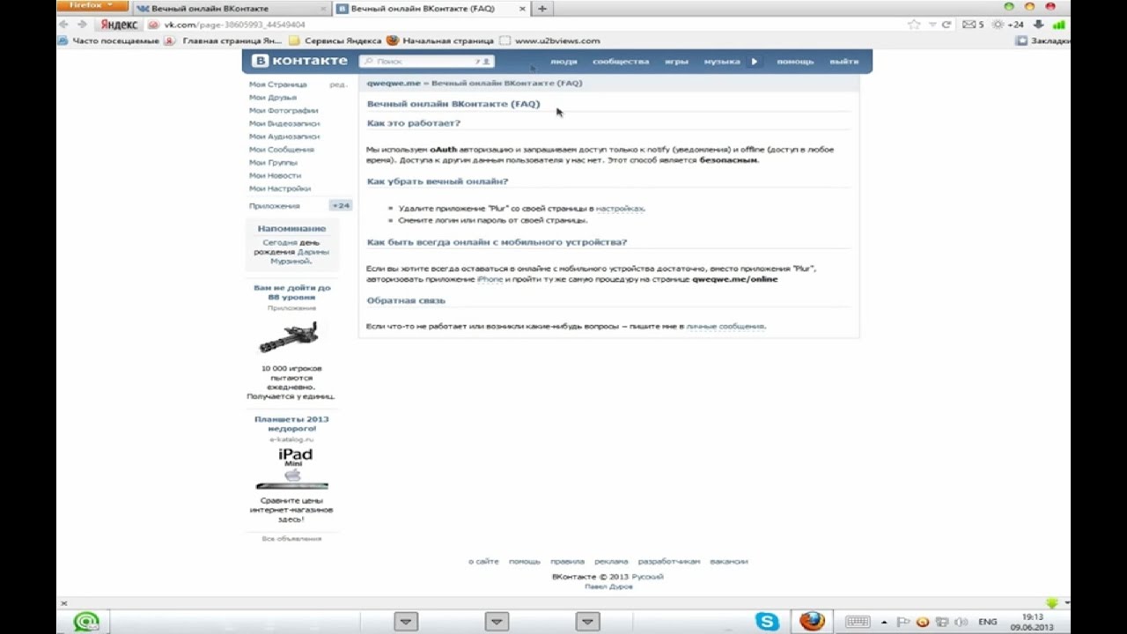
Task: Open Мои Группы in sidebar
Action: pos(273,163)
